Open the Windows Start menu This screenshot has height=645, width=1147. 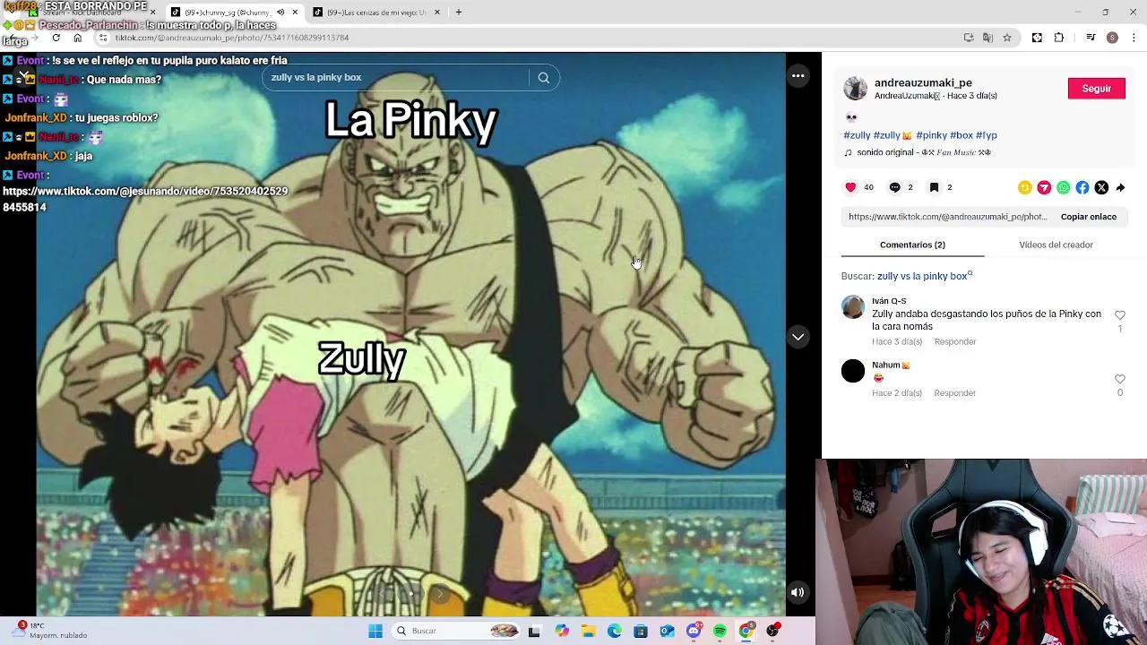tap(375, 631)
